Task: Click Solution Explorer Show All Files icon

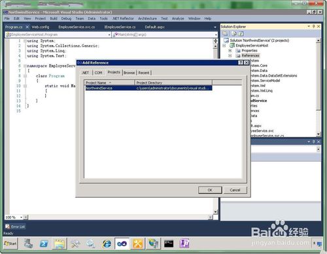Action: point(234,33)
